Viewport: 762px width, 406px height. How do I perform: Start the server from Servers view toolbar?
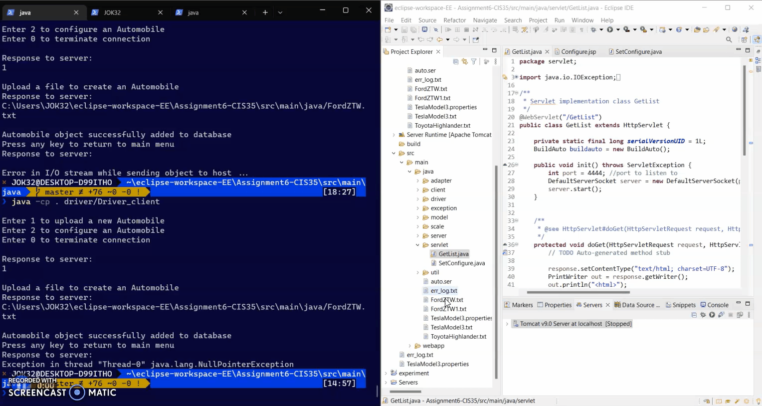coord(712,315)
